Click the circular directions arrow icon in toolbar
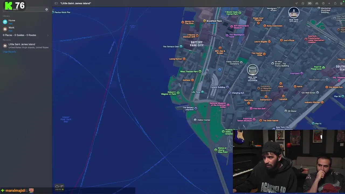The height and width of the screenshot is (194, 345). tap(323, 3)
